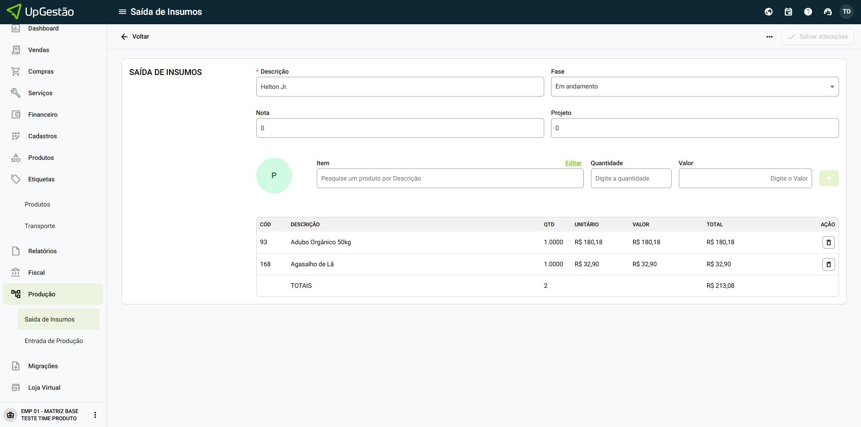Screen dimensions: 861x427
Task: Open the help question mark icon
Action: 808,12
